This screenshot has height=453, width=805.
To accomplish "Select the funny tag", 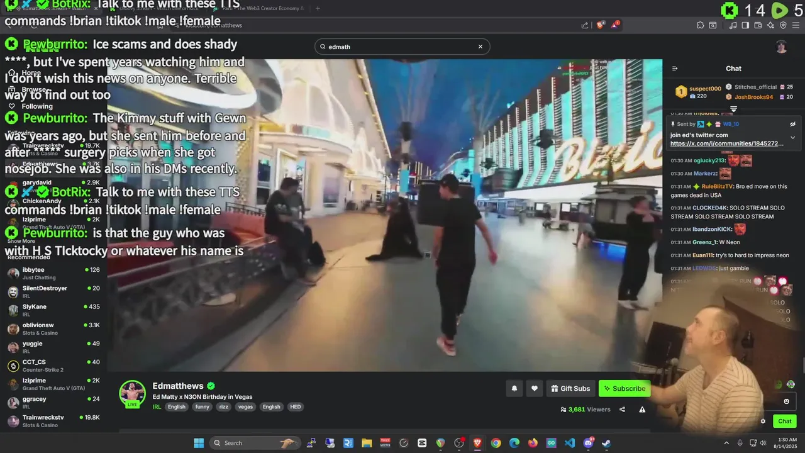I will (x=203, y=407).
